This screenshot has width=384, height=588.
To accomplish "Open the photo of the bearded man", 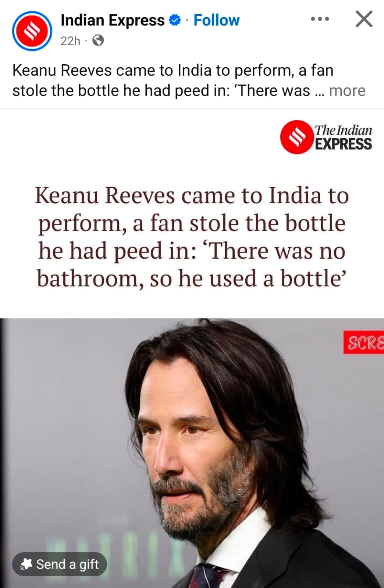I will [192, 453].
